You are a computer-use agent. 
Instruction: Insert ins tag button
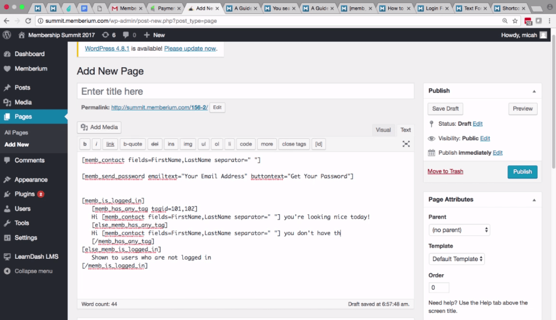click(x=171, y=144)
